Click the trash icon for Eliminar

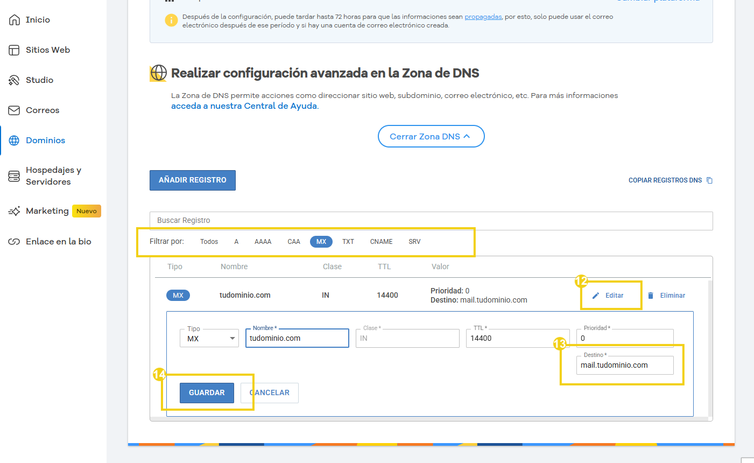651,296
